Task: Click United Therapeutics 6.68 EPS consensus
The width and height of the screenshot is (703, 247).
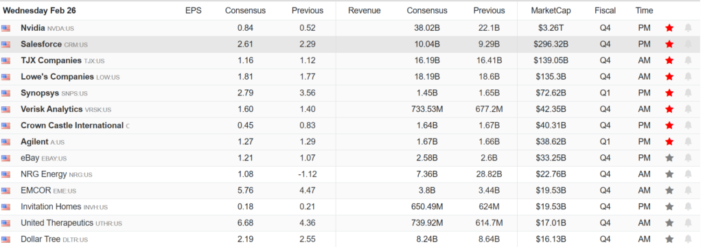Action: pos(245,223)
